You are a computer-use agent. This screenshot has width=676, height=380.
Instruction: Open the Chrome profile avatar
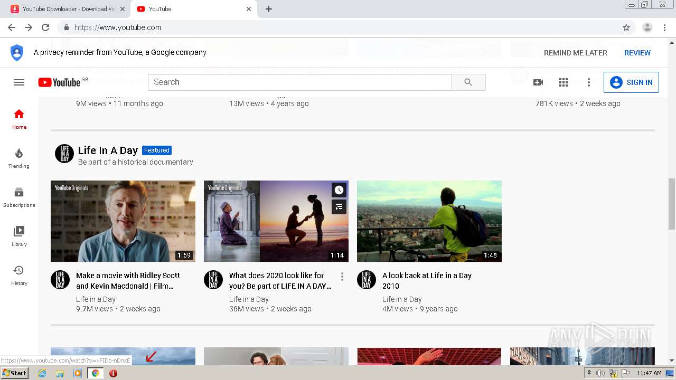point(647,27)
